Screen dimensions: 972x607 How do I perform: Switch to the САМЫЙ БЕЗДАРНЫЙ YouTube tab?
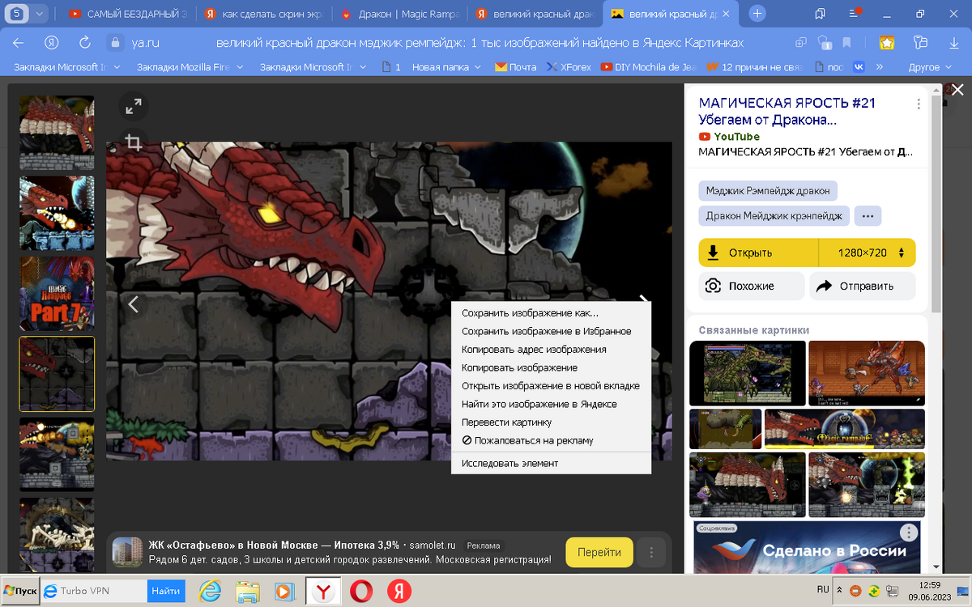point(128,14)
